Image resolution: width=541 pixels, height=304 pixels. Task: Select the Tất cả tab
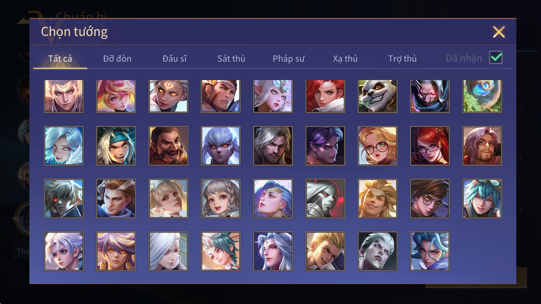tap(60, 58)
